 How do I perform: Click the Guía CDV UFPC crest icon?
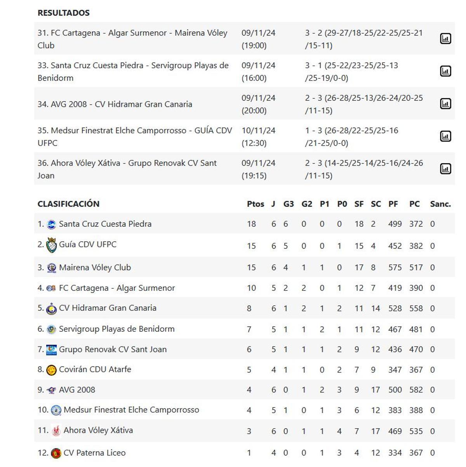click(50, 244)
